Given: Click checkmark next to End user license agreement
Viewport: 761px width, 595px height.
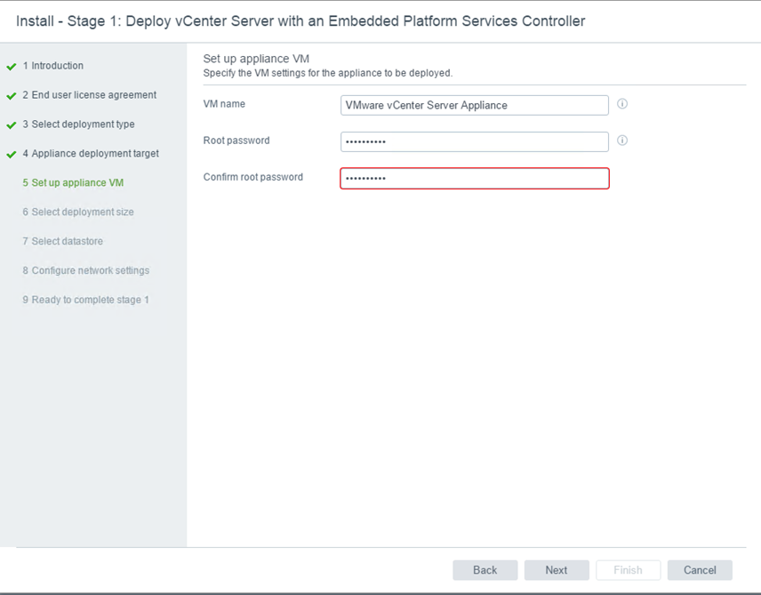Looking at the screenshot, I should tap(12, 96).
